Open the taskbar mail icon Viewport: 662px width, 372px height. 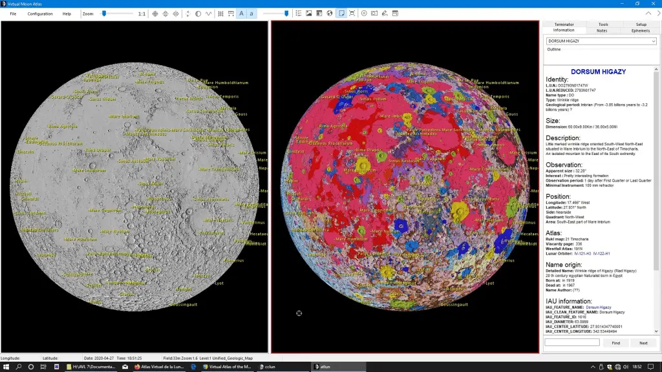[125, 367]
